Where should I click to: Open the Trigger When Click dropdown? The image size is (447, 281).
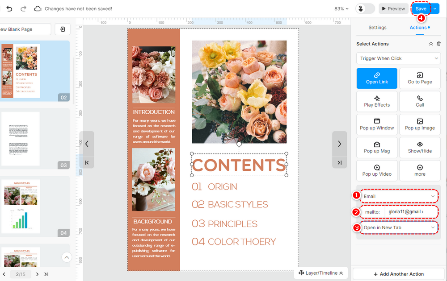click(x=398, y=58)
